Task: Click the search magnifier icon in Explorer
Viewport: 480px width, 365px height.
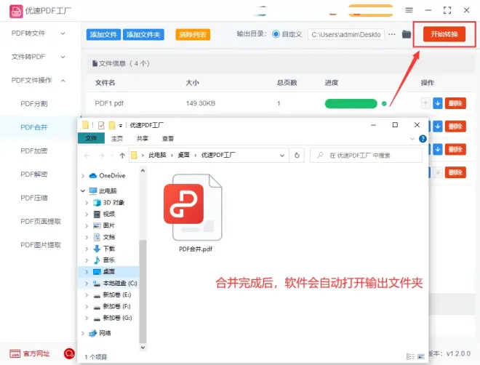Action: pyautogui.click(x=320, y=155)
